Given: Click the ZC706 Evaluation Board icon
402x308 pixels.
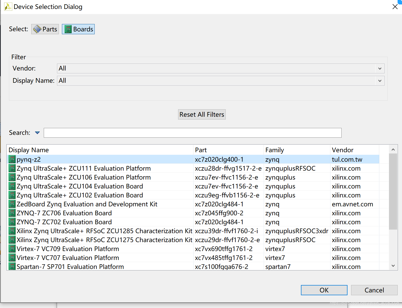Looking at the screenshot, I should (x=12, y=213).
